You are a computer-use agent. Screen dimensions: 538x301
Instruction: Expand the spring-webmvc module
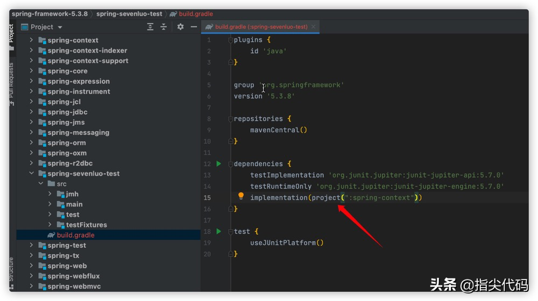[31, 286]
